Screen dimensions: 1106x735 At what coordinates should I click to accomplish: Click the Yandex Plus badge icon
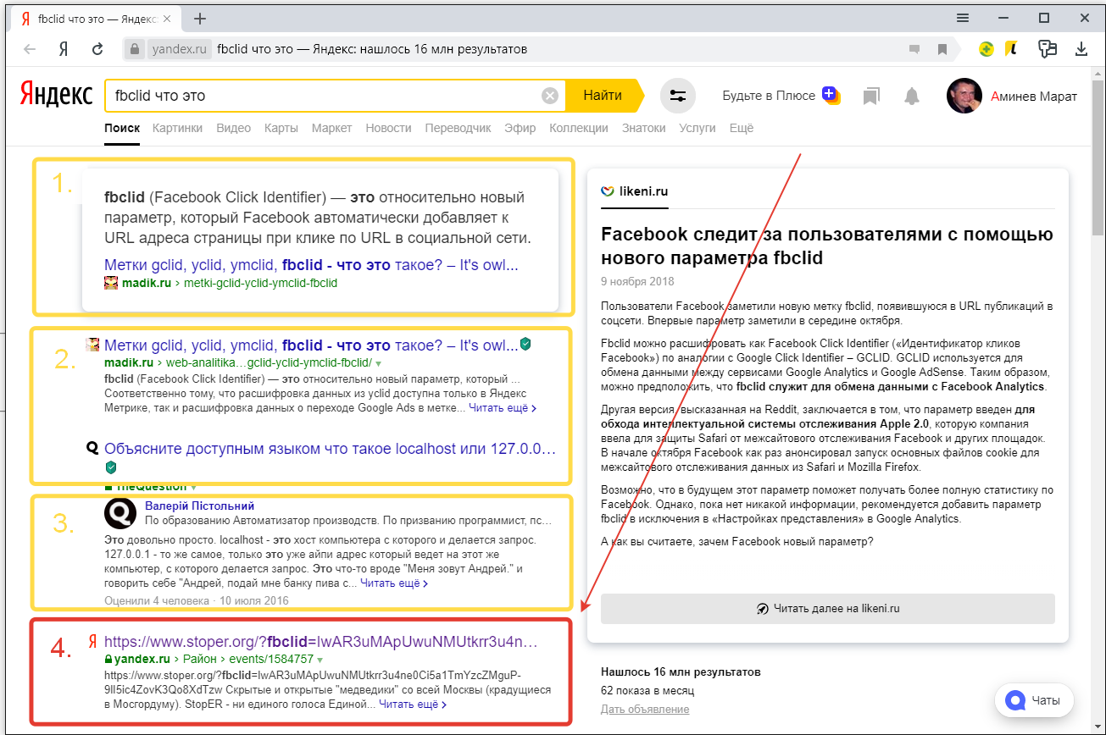coord(831,96)
